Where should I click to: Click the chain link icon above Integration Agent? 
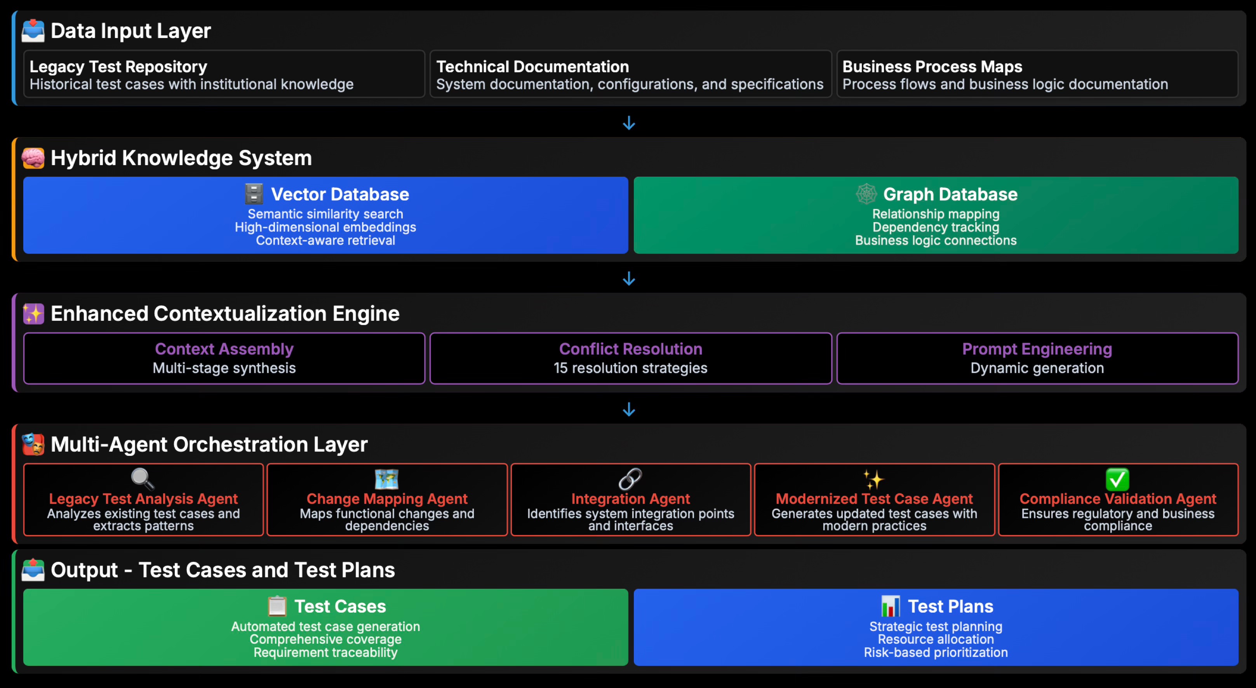630,479
